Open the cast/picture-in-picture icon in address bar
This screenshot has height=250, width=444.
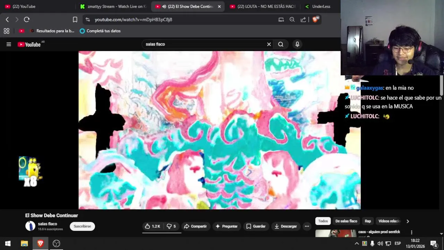coord(281,19)
